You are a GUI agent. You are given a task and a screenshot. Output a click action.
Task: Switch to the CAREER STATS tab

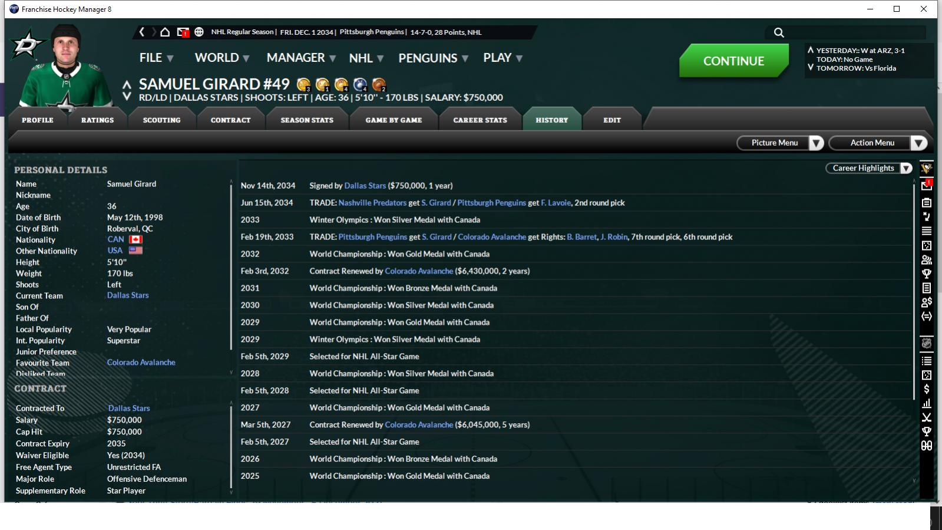[x=480, y=120]
